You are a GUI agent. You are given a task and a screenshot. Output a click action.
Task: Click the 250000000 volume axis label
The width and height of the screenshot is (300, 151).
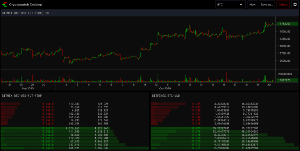click(x=285, y=74)
